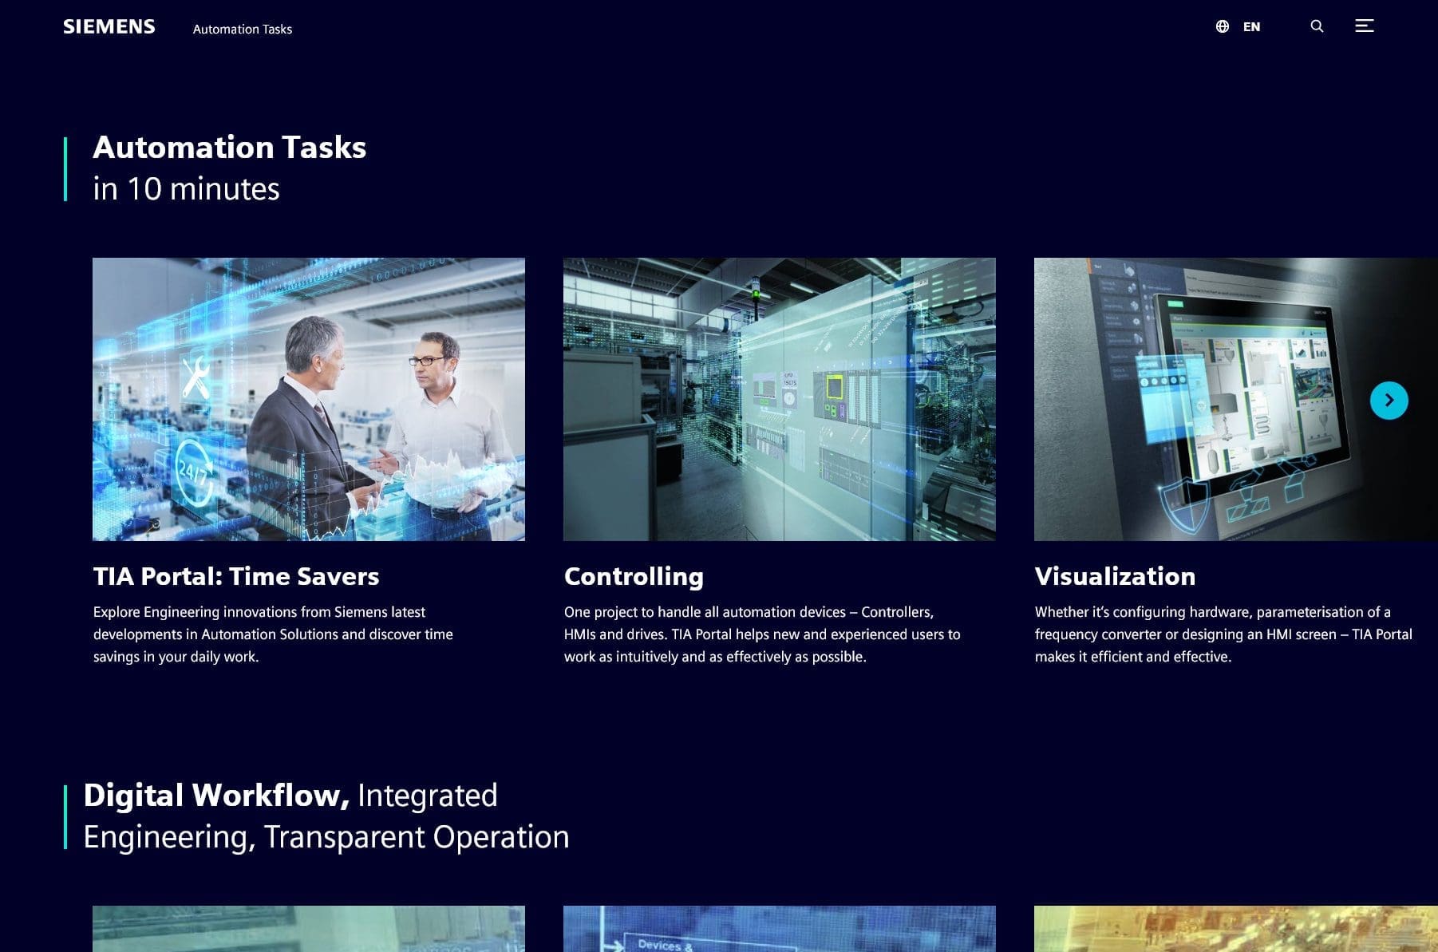Click the next carousel arrow button
Image resolution: width=1438 pixels, height=952 pixels.
[x=1389, y=401]
